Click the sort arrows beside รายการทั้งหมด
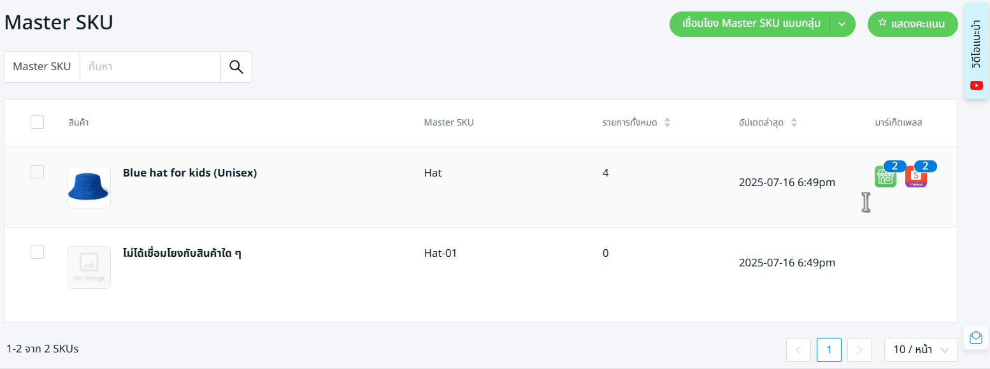990x369 pixels. point(667,123)
